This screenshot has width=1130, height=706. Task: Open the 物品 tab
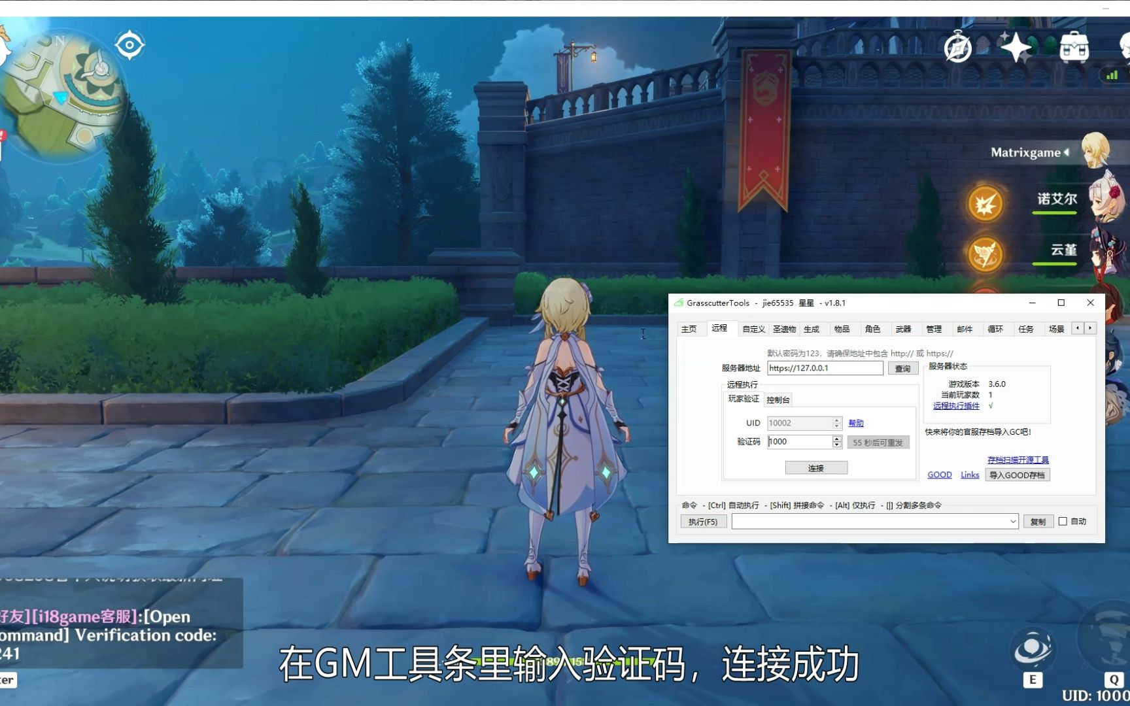(842, 329)
